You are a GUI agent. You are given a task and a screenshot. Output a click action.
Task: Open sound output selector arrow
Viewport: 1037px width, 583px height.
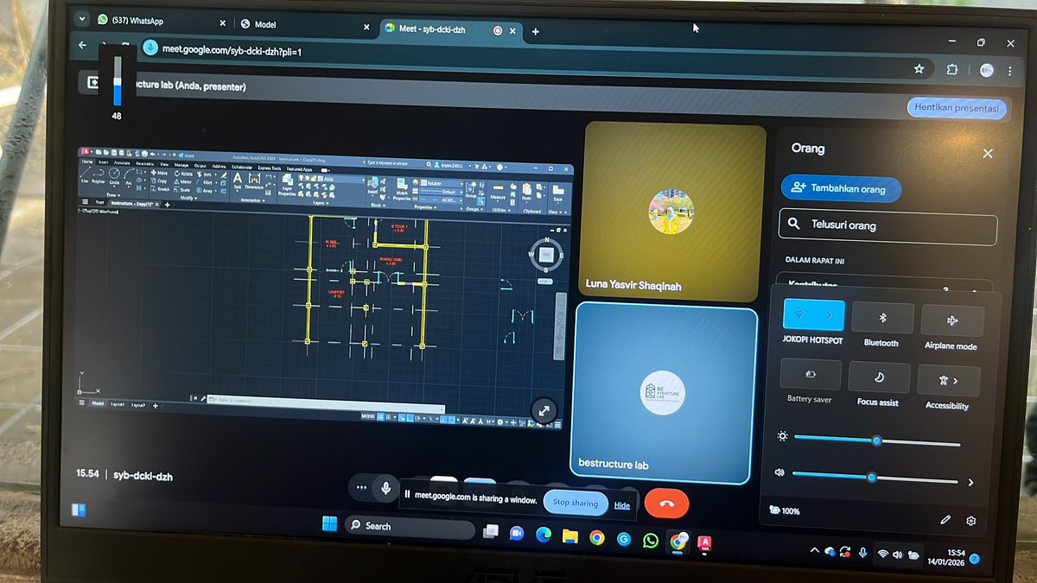click(x=970, y=483)
